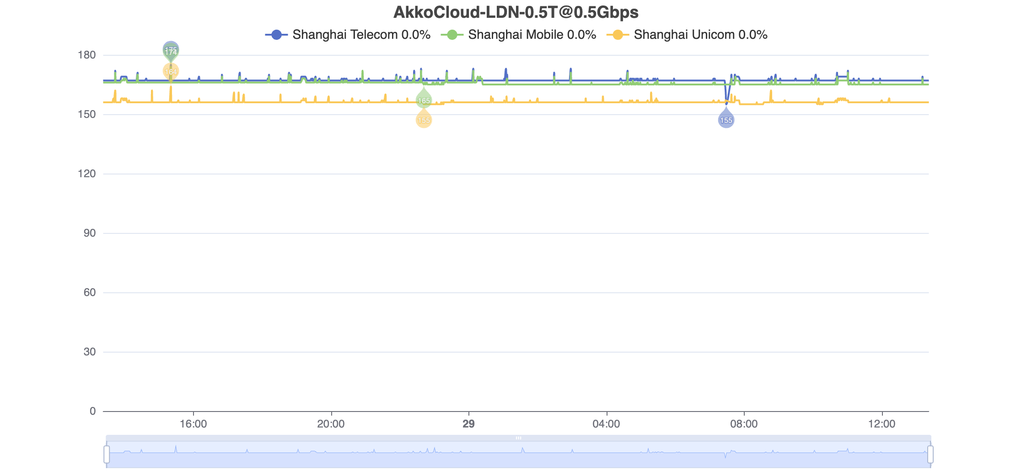Screen dimensions: 1032x475
Task: Click the 08:00 time axis label
Action: (x=744, y=424)
